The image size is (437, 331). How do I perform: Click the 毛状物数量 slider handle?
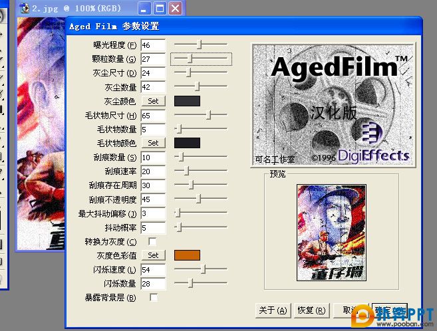click(x=179, y=129)
